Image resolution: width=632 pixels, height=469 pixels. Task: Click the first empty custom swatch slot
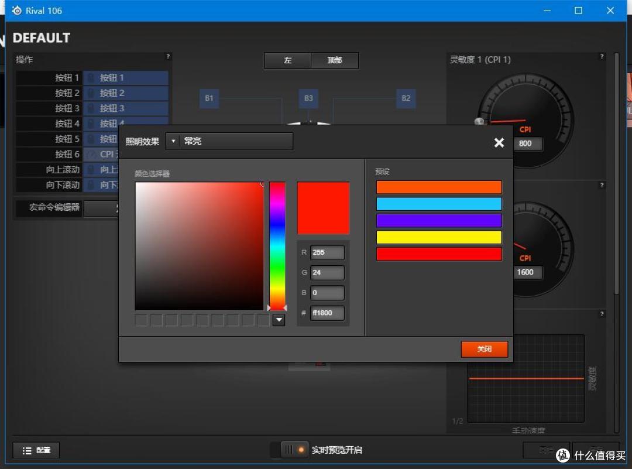click(141, 320)
